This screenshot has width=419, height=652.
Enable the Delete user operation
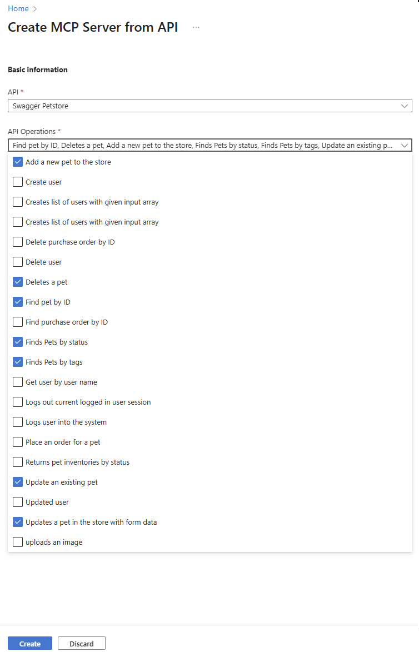click(17, 262)
